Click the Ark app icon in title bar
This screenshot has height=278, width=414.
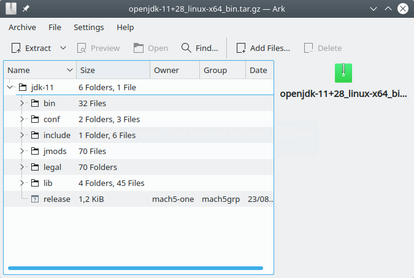[x=11, y=9]
